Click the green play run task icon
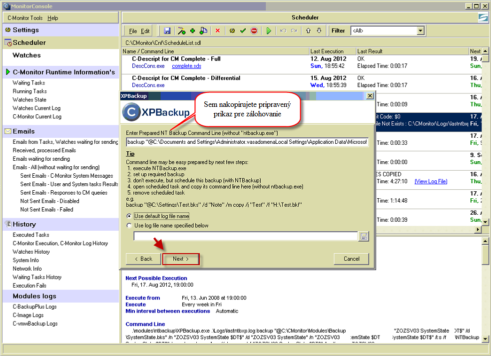This screenshot has height=356, width=491. pos(269,30)
